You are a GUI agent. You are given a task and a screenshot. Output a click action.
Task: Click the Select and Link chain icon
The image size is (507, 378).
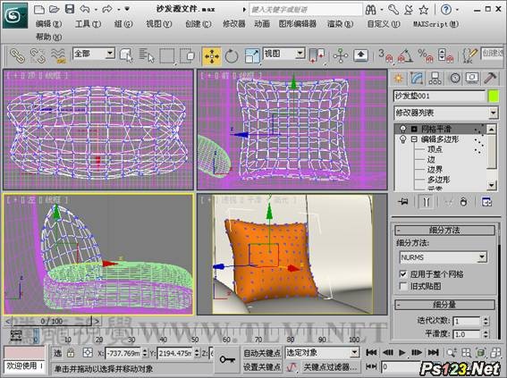point(17,55)
